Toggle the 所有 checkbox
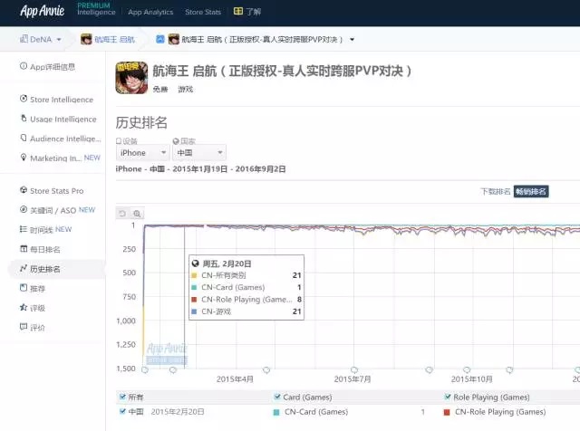The width and height of the screenshot is (580, 431). tap(122, 397)
